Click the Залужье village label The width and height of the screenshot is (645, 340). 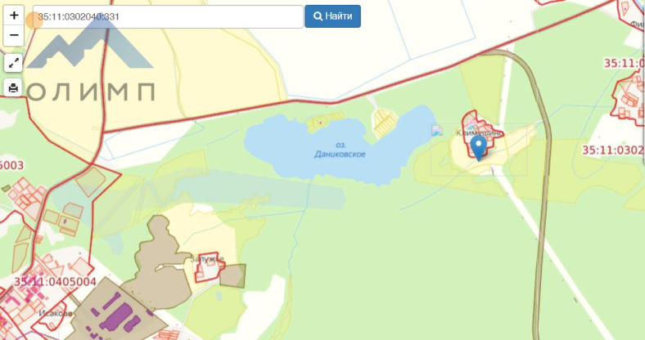tap(207, 259)
